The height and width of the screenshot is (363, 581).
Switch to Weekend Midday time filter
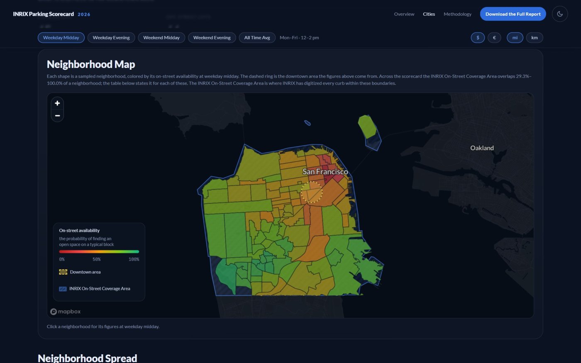click(161, 38)
